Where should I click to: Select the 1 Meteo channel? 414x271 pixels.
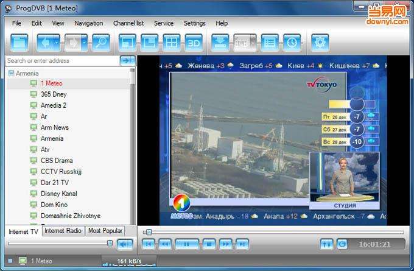[x=52, y=83]
